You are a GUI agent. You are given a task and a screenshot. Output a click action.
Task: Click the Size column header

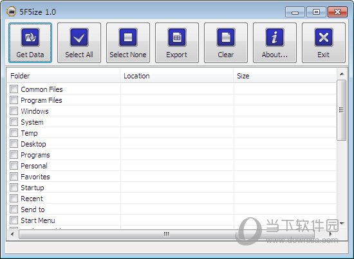pyautogui.click(x=285, y=76)
